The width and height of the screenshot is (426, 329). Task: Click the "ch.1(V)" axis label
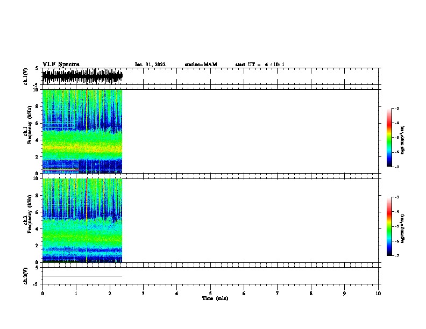tap(26, 76)
